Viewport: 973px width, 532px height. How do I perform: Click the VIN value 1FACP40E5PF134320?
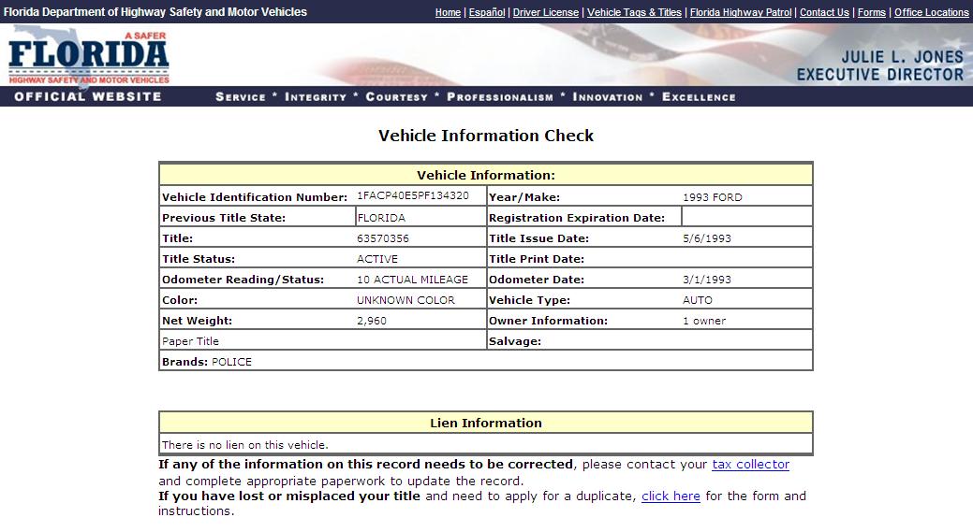tap(413, 195)
